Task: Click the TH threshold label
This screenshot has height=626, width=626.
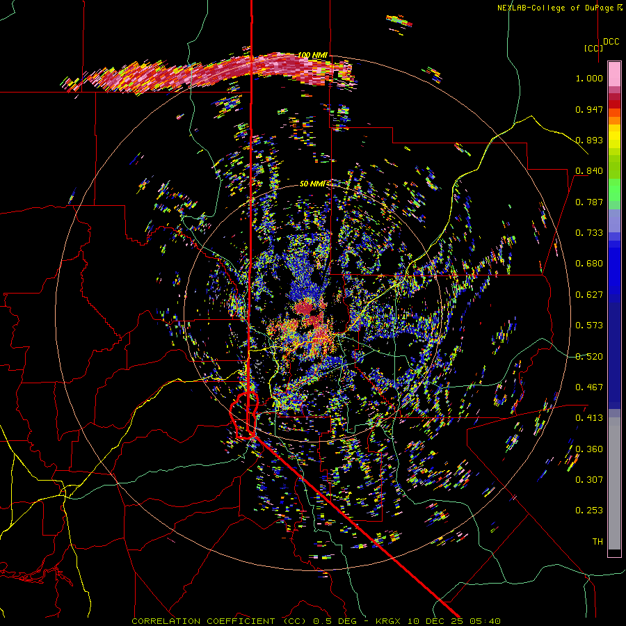Action: 597,542
